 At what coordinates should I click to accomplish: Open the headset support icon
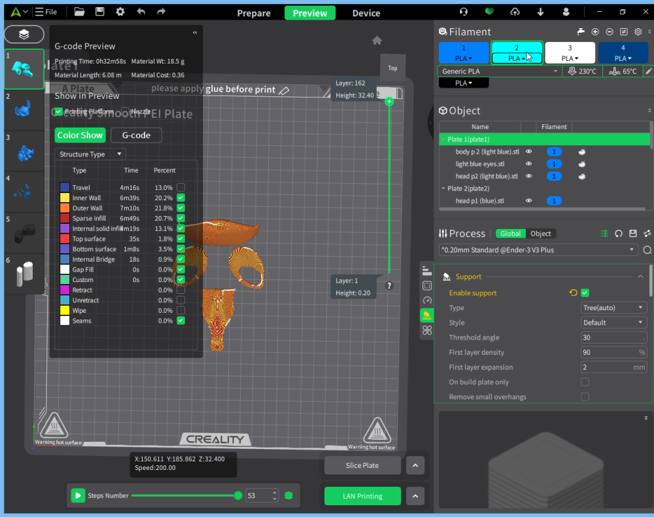point(464,12)
